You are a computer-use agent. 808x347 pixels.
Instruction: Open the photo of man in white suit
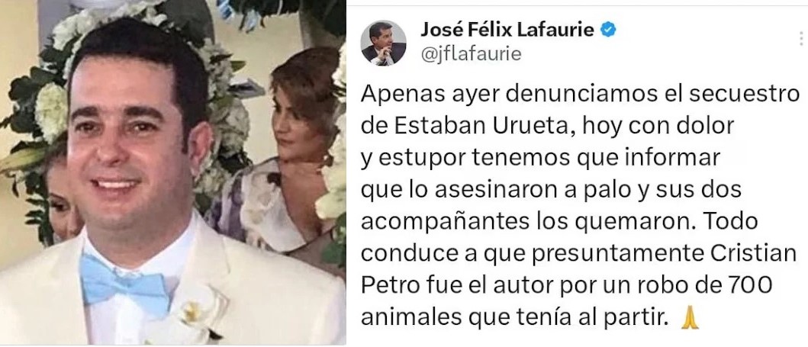coord(172,172)
